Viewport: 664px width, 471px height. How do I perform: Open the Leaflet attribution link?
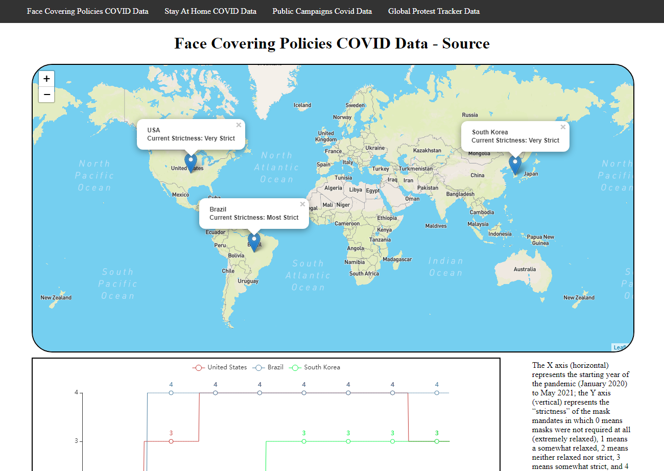click(621, 347)
